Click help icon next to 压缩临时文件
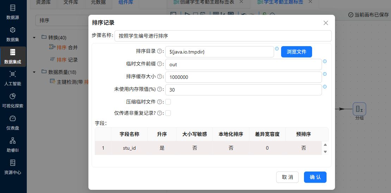The height and width of the screenshot is (193, 391). [x=159, y=102]
